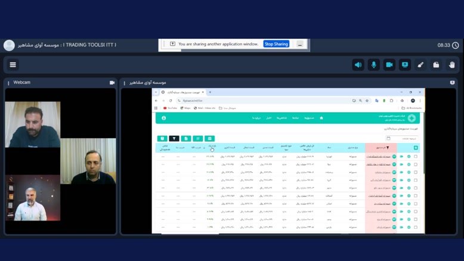The width and height of the screenshot is (464, 261).
Task: Click the home icon in the teal navigation bar
Action: pyautogui.click(x=321, y=118)
